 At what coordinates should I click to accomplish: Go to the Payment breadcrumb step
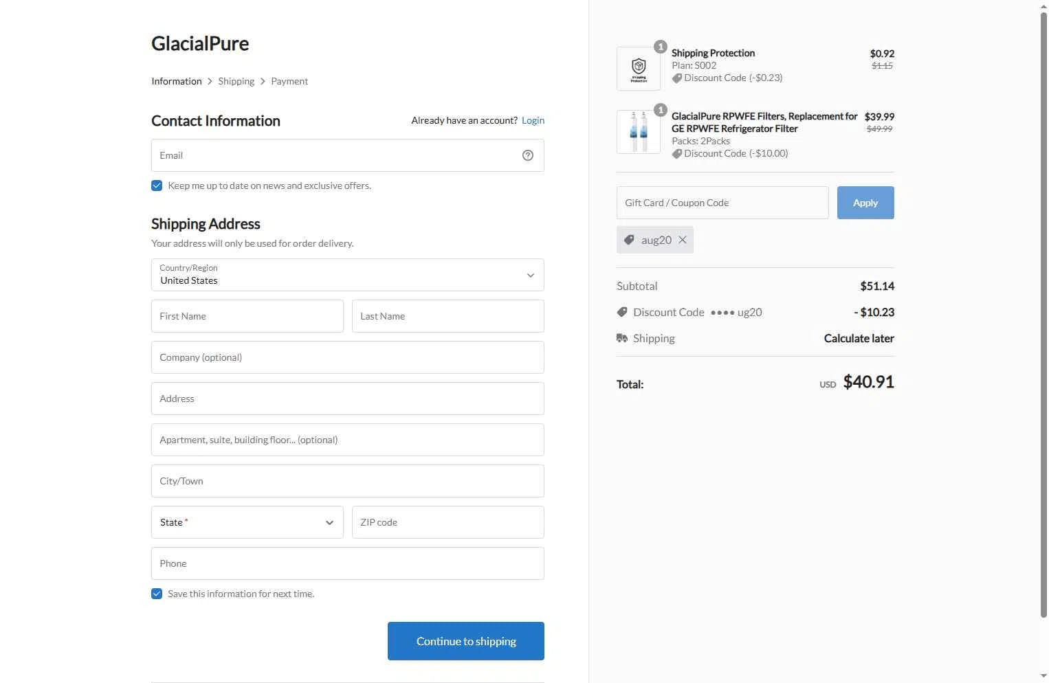(x=289, y=81)
